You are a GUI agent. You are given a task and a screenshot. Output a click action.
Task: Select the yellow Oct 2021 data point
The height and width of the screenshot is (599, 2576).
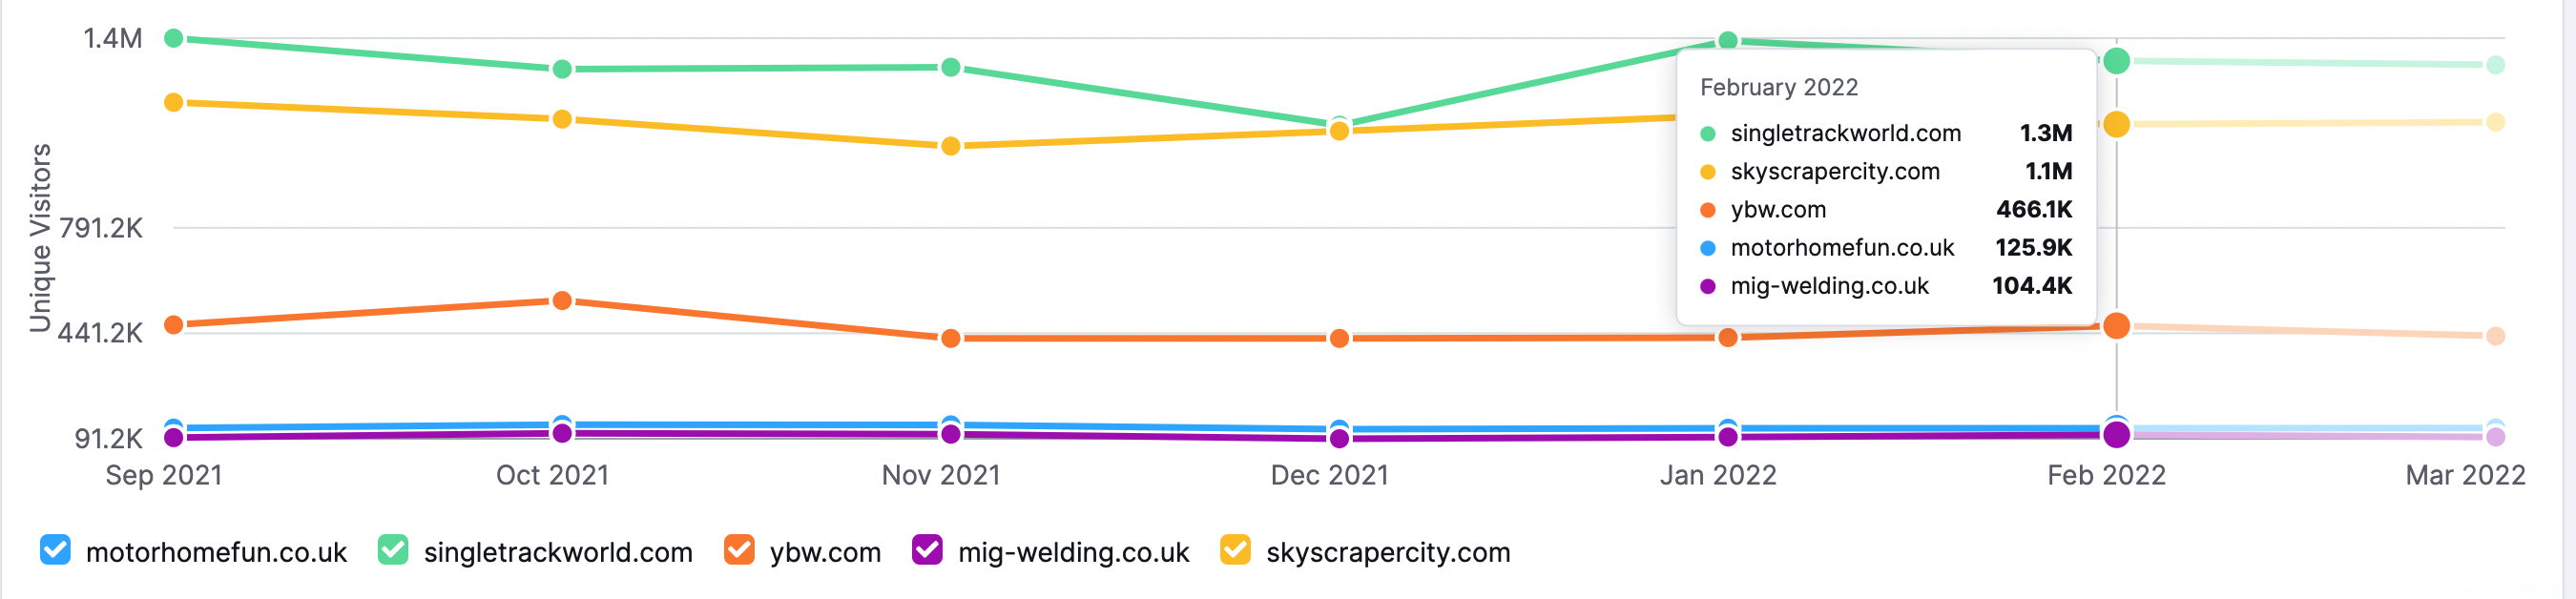(562, 119)
